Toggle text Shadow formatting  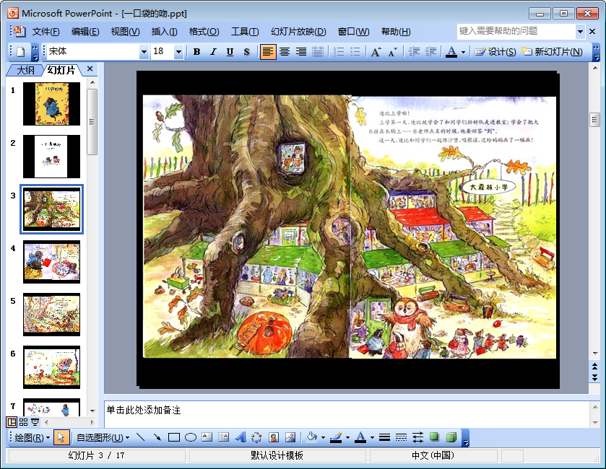click(x=246, y=52)
